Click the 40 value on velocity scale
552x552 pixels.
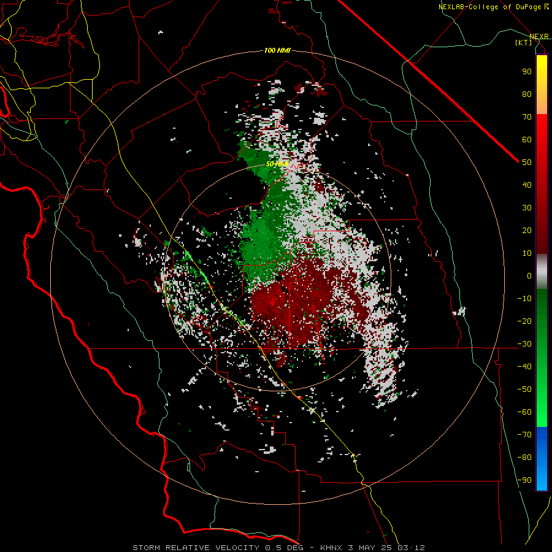coord(527,185)
